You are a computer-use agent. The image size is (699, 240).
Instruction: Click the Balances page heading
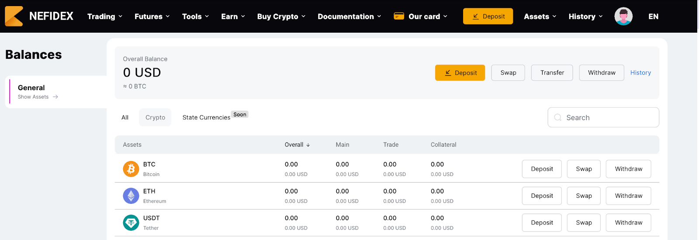pos(34,55)
